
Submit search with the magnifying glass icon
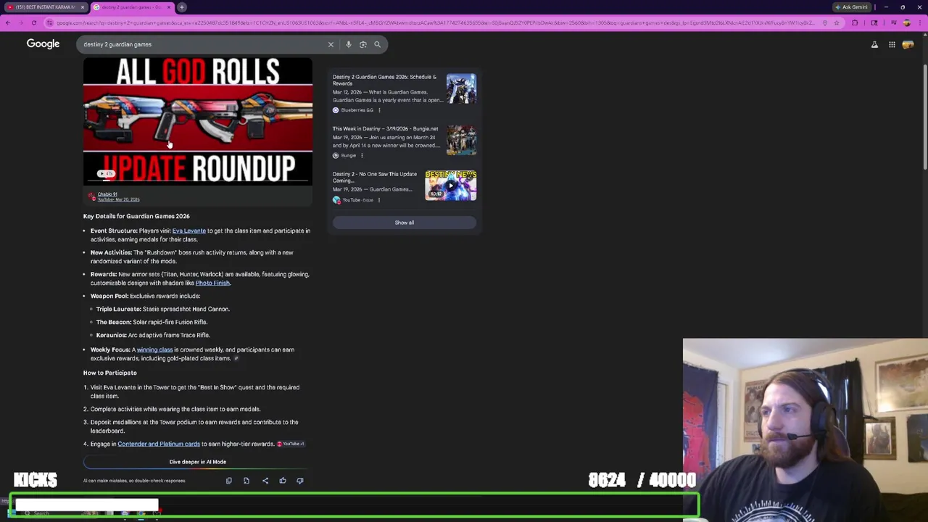click(x=377, y=44)
